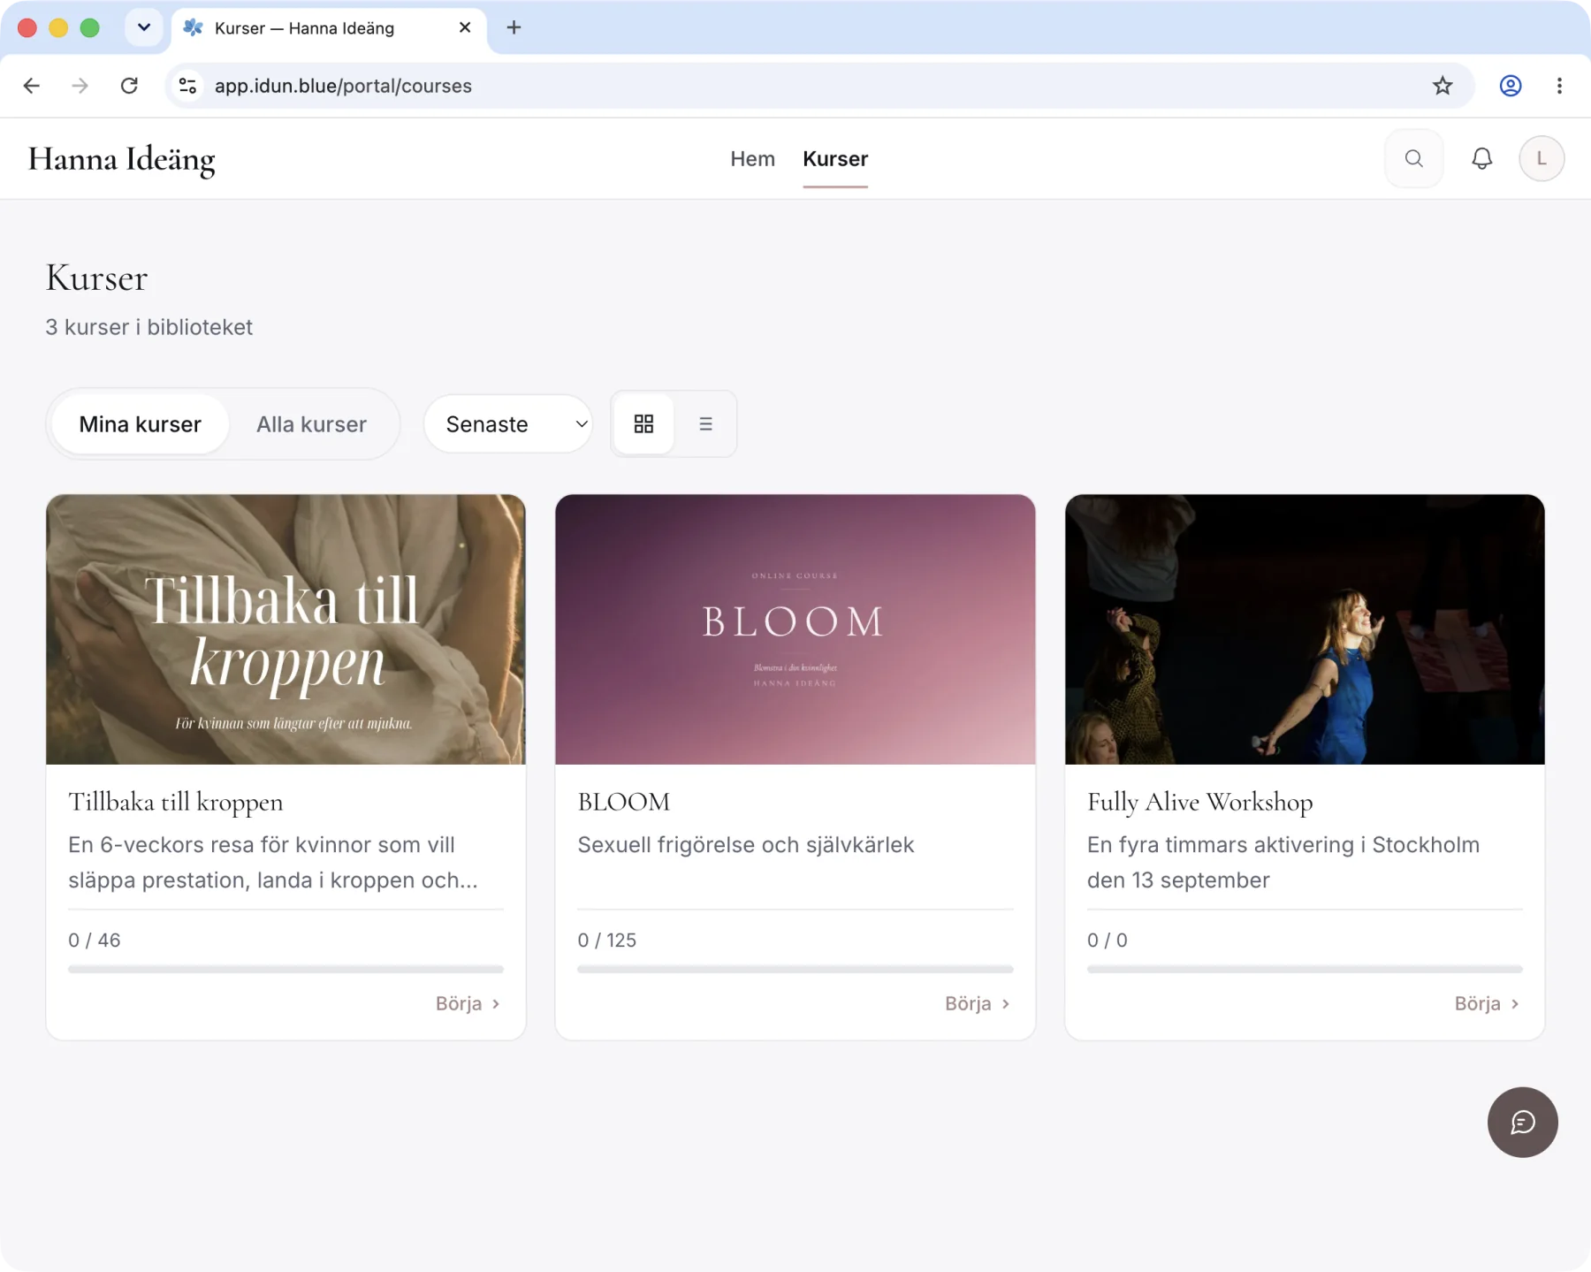Click the Hanna Ideäng logo
Image resolution: width=1591 pixels, height=1272 pixels.
click(x=122, y=159)
